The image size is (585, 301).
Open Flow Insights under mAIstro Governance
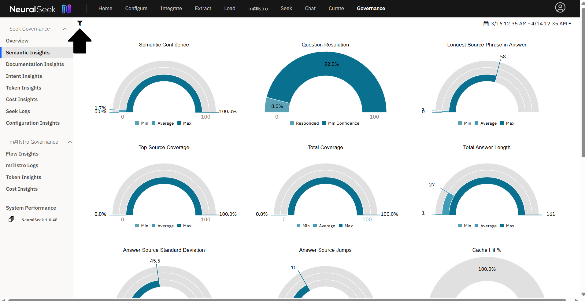pyautogui.click(x=22, y=154)
